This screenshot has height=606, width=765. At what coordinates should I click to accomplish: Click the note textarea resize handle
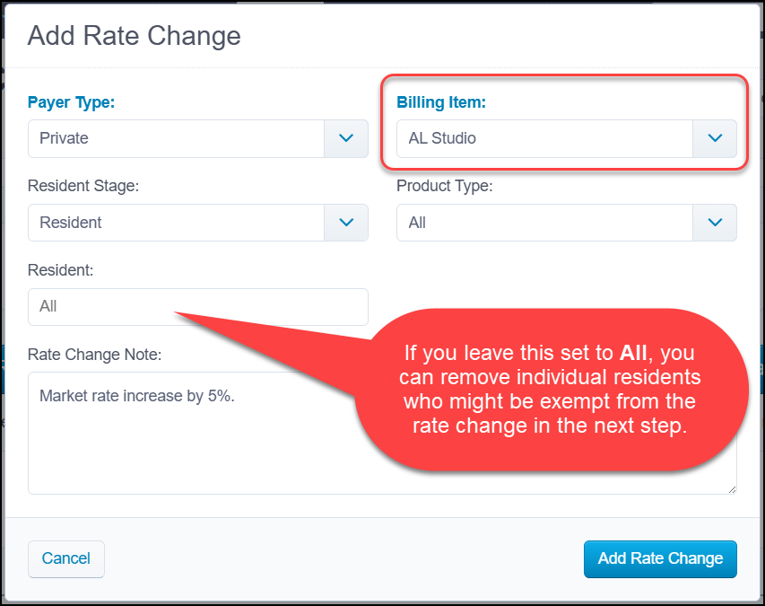(732, 490)
